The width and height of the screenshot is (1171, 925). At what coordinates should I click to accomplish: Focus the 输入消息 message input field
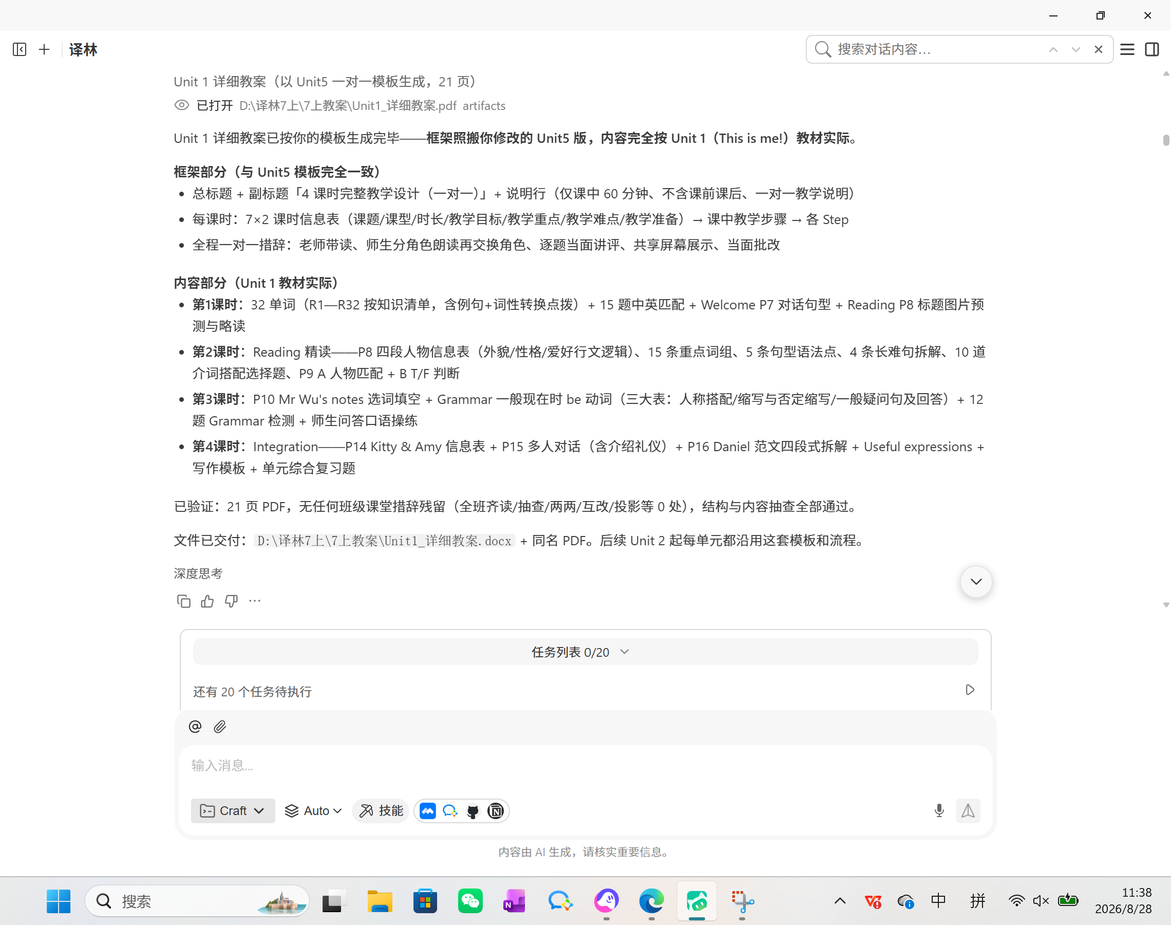[585, 765]
